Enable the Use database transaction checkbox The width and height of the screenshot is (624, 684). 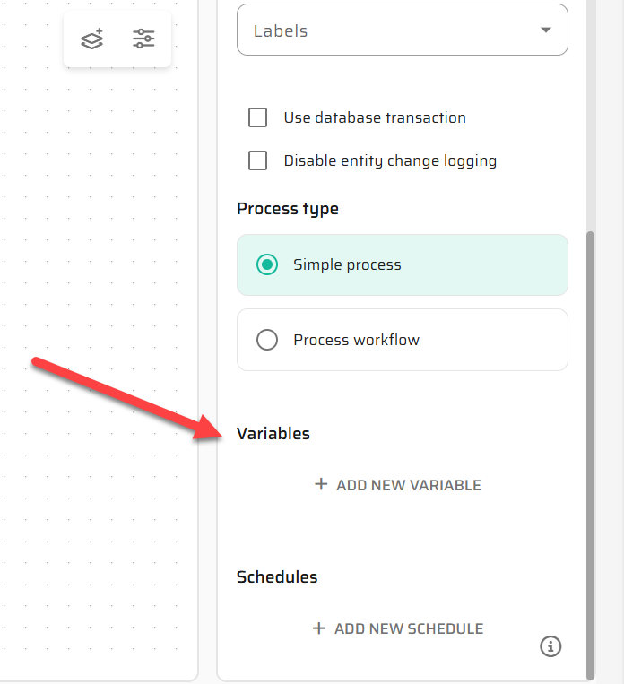pyautogui.click(x=258, y=117)
